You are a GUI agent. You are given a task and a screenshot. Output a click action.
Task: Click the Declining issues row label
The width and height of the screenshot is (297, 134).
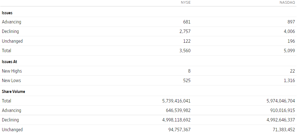(x=10, y=31)
